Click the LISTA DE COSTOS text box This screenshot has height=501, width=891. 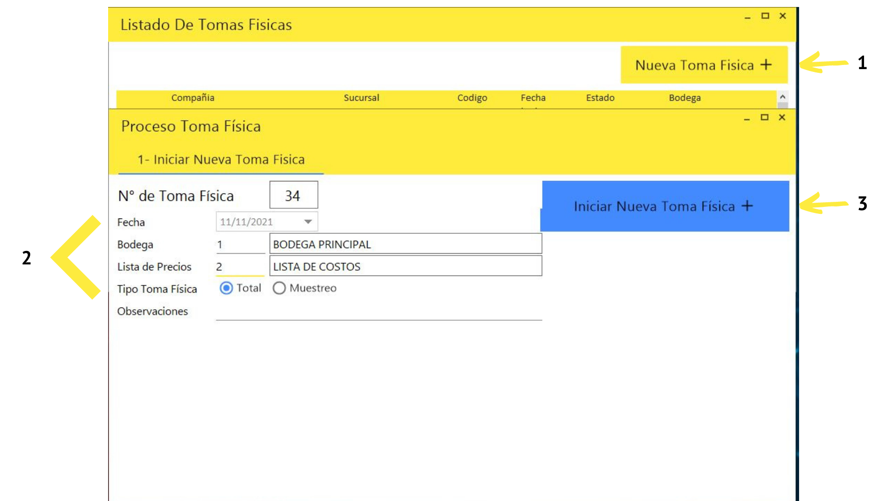(x=405, y=266)
